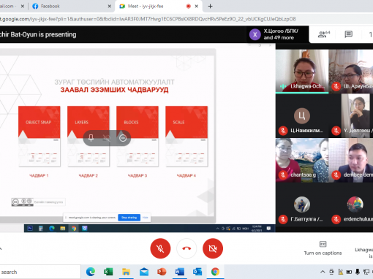This screenshot has width=373, height=279.
Task: Click the Stop sharing button
Action: coord(129,218)
